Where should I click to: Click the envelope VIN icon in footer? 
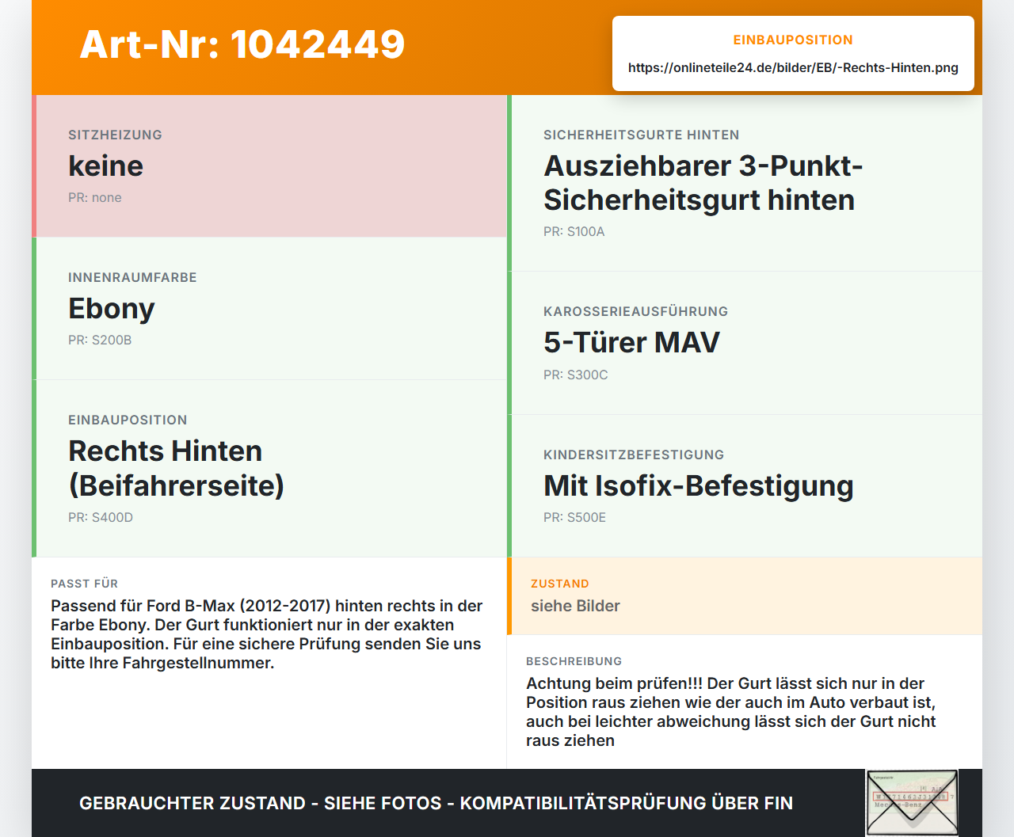[912, 802]
